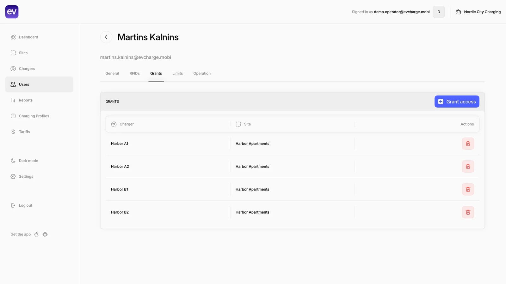506x284 pixels.
Task: Remove the Harbor B1 grant
Action: pos(468,189)
